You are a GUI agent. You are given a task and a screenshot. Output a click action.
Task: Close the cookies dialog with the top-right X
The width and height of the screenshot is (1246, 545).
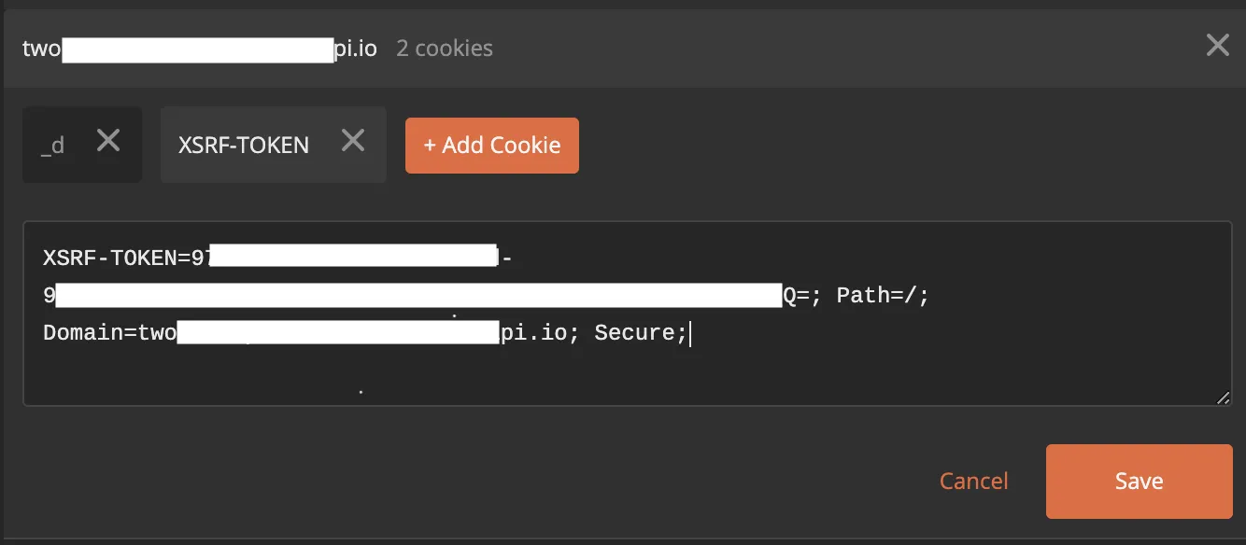point(1217,45)
